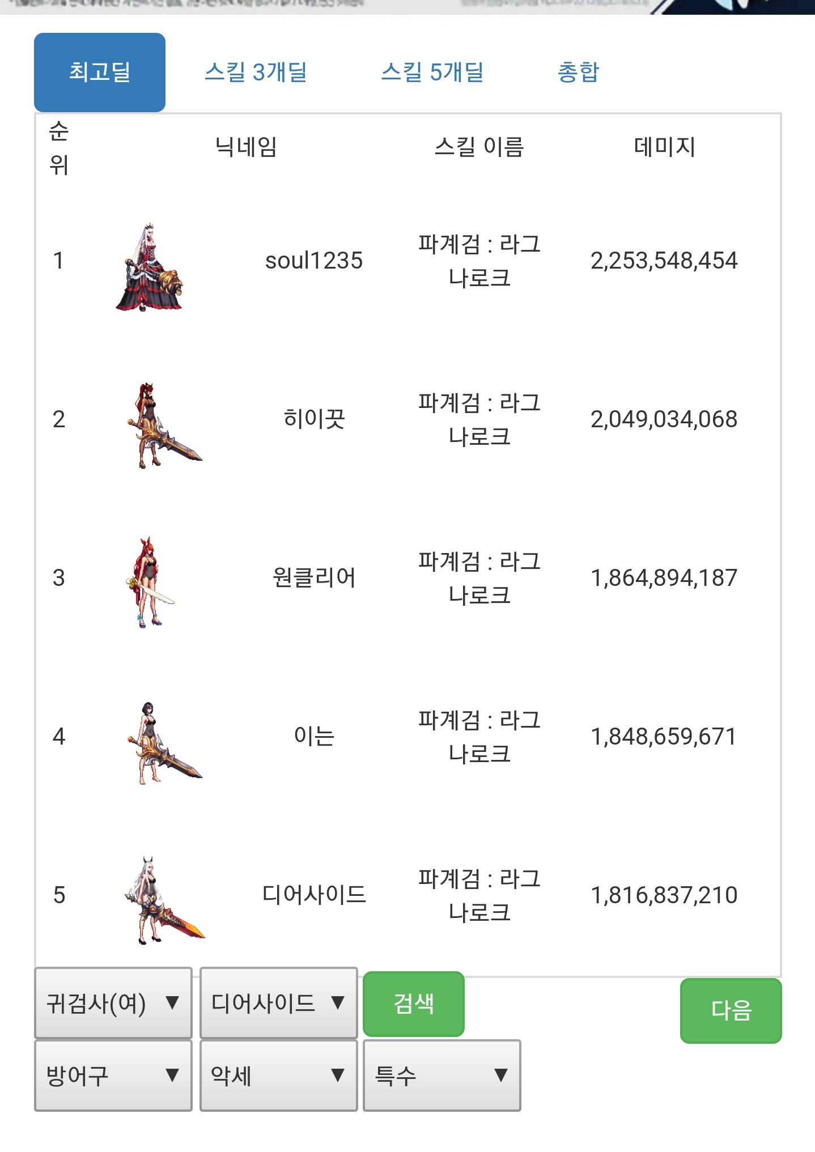
Task: Click 원클리어's character sprite
Action: [149, 581]
